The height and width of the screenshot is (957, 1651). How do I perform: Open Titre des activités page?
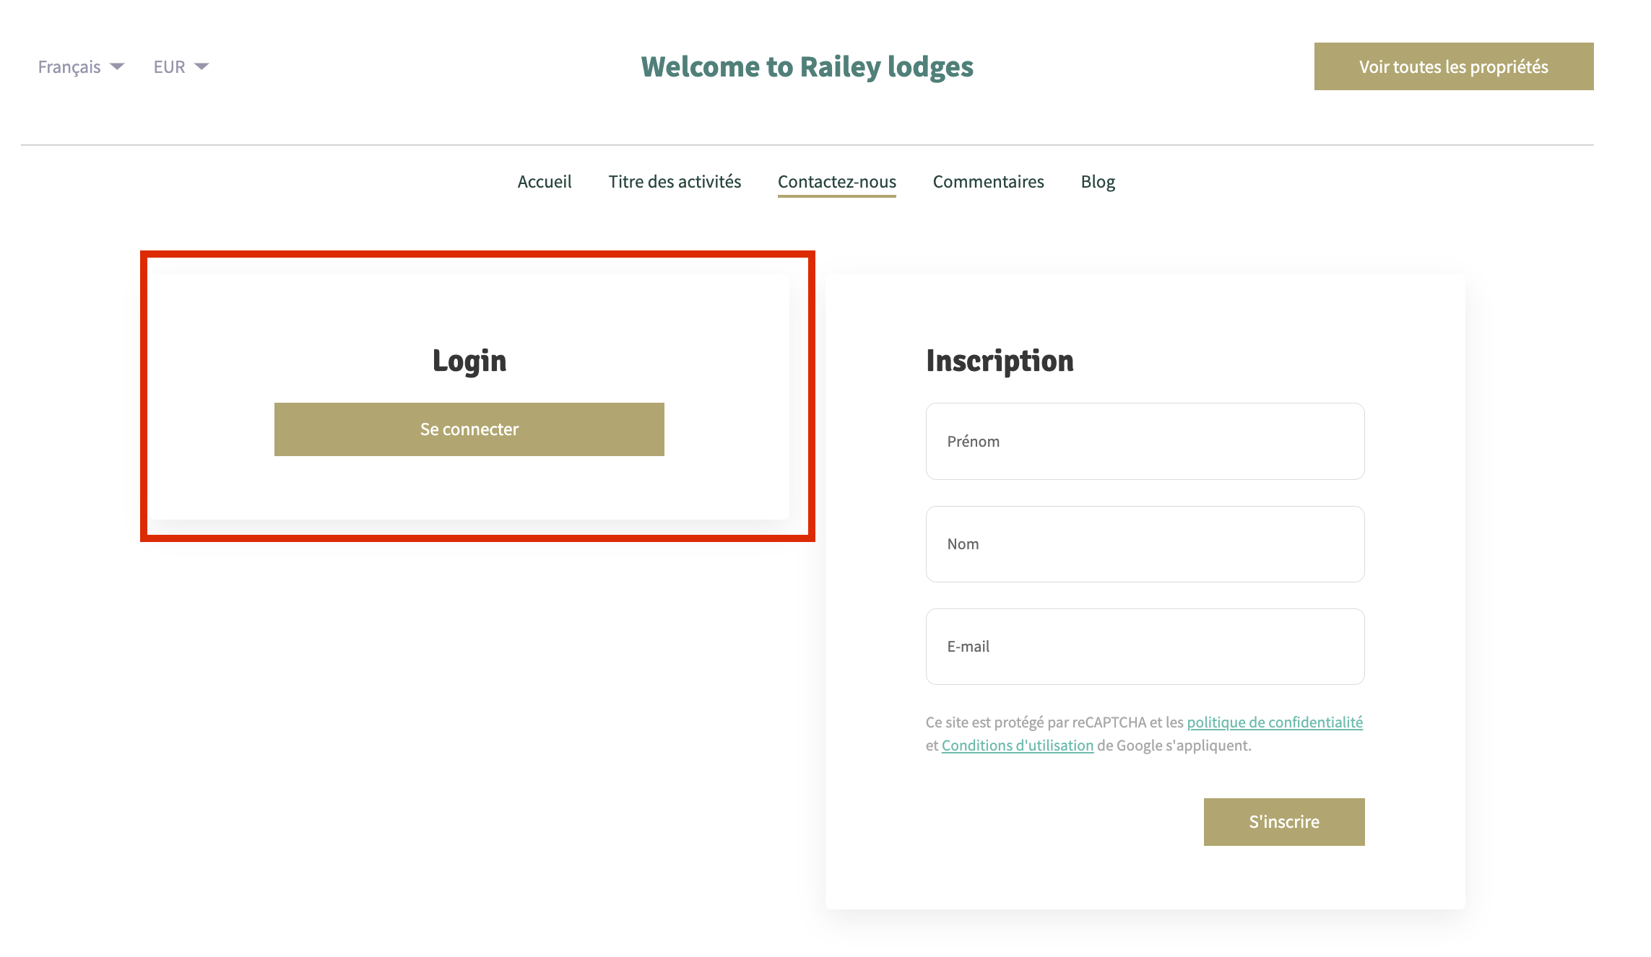[675, 182]
